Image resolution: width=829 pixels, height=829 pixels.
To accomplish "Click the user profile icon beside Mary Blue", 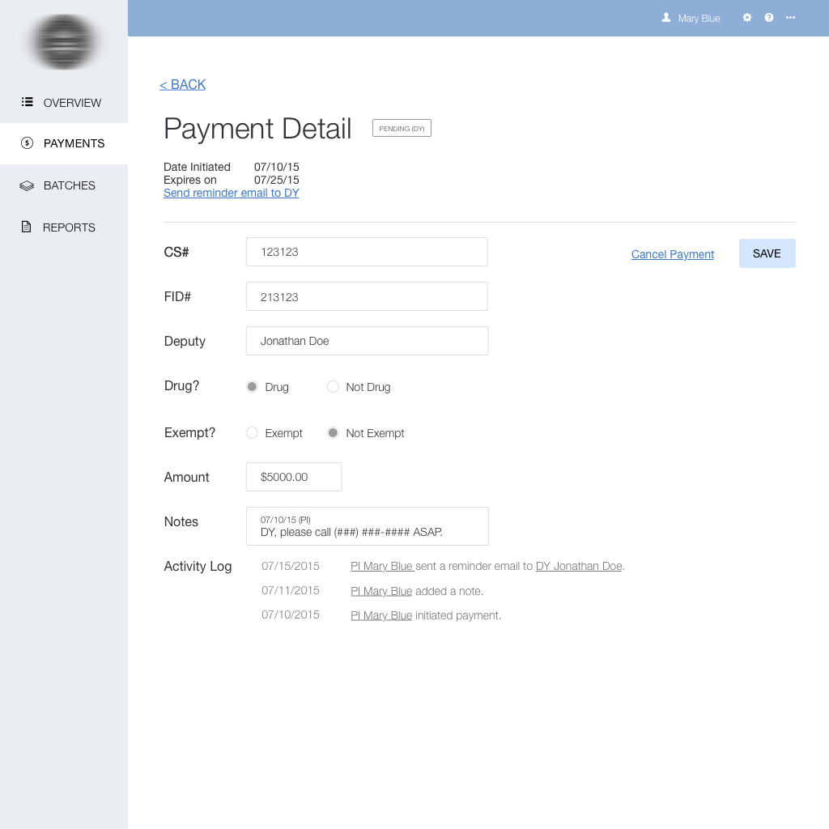I will click(666, 18).
